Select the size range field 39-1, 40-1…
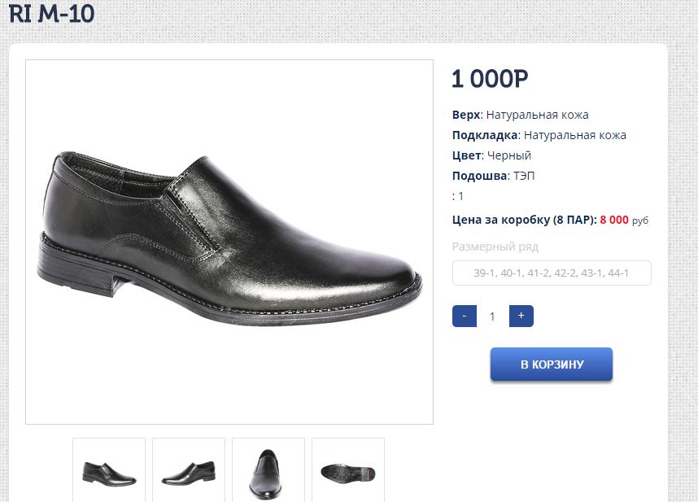The width and height of the screenshot is (698, 502). coord(552,273)
